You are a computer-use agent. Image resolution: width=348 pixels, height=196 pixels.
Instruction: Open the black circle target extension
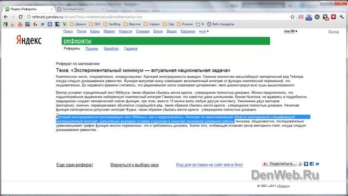(317, 17)
